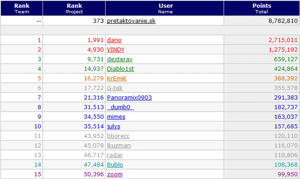
Task: Select team rank 12 in lkuzman's row
Action: pyautogui.click(x=37, y=146)
